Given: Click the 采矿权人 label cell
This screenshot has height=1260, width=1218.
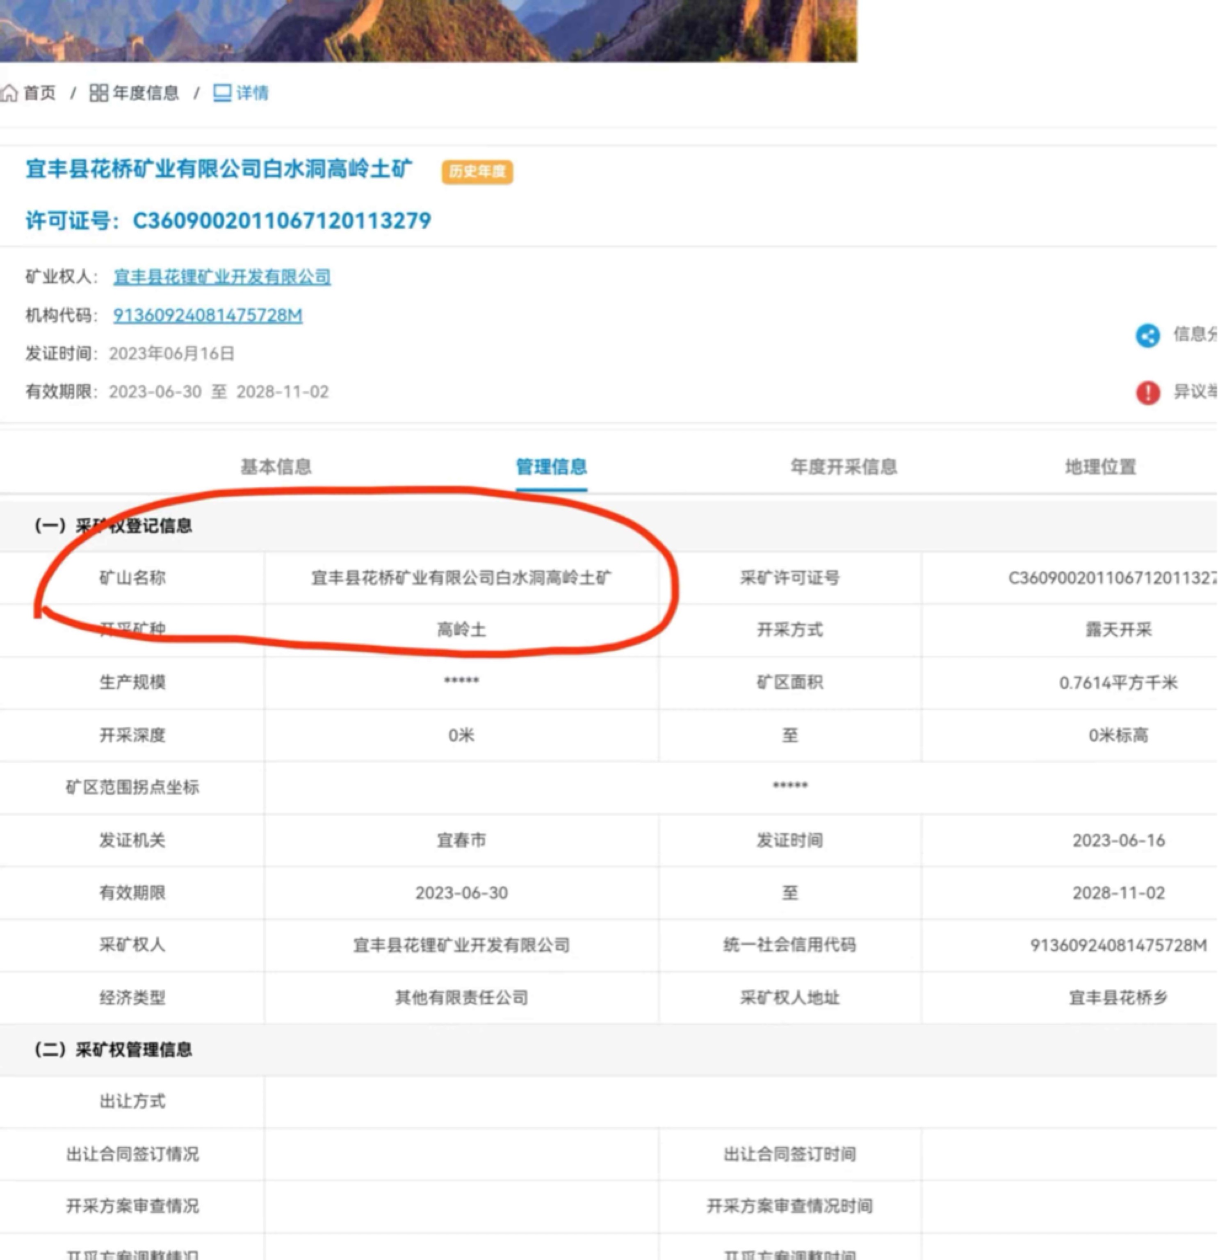Looking at the screenshot, I should click(132, 945).
